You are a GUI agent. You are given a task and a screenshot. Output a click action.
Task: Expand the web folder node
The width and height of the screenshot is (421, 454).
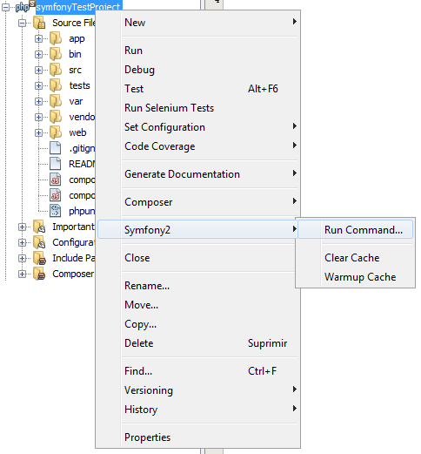pyautogui.click(x=38, y=132)
